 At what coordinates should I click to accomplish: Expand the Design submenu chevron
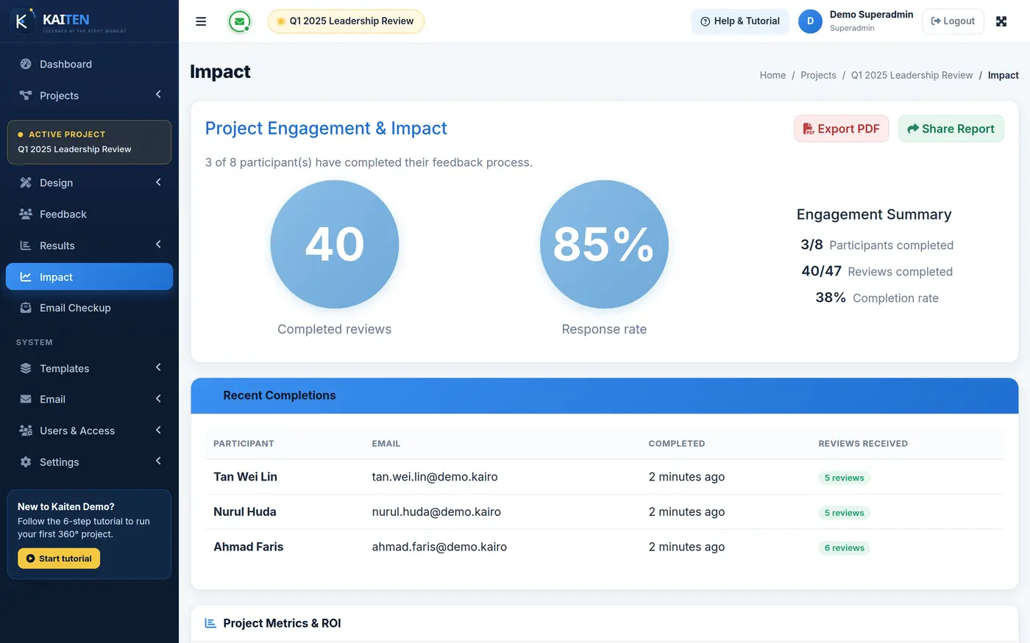[158, 182]
